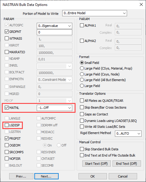Expand the AUTOSPC Eigenvalue dropdown

54,26
